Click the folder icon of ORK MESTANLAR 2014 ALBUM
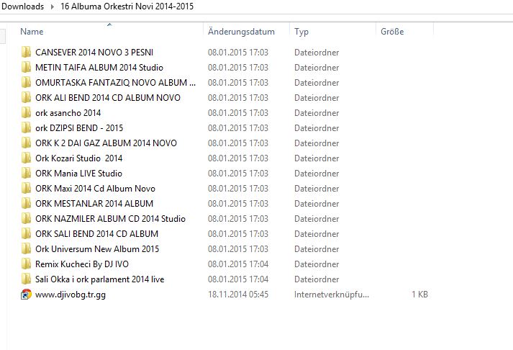The height and width of the screenshot is (350, 513). pyautogui.click(x=26, y=203)
